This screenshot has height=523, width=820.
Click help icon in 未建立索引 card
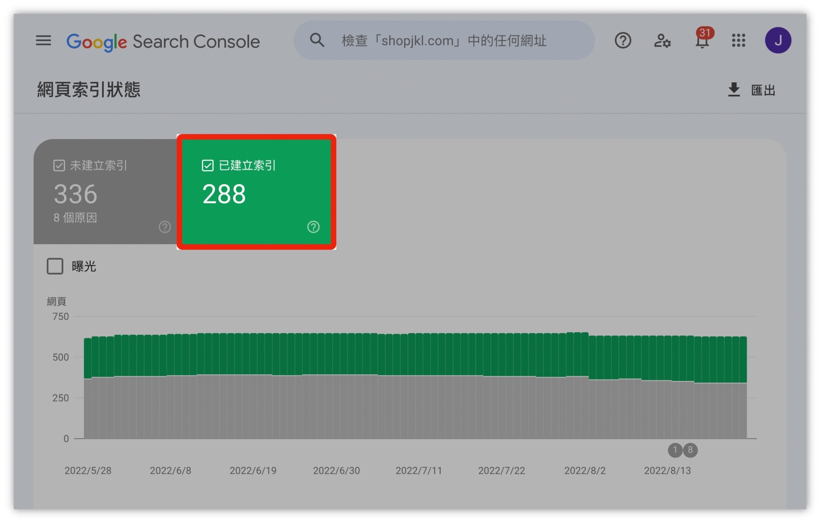[x=164, y=227]
